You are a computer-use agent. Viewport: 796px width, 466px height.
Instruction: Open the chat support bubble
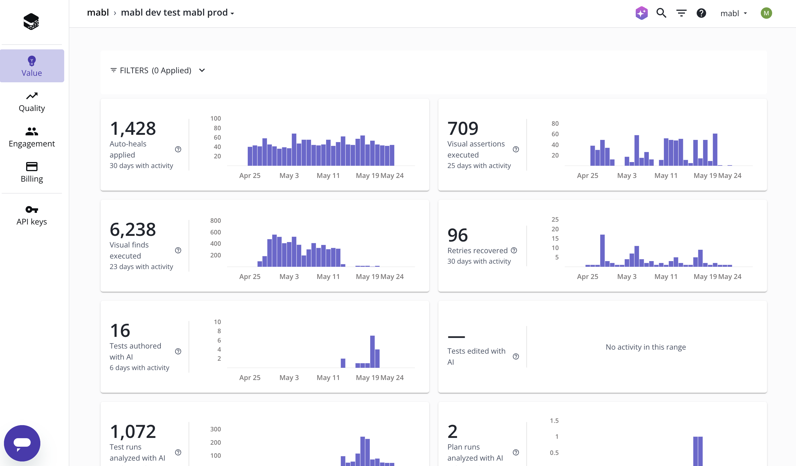pos(22,443)
